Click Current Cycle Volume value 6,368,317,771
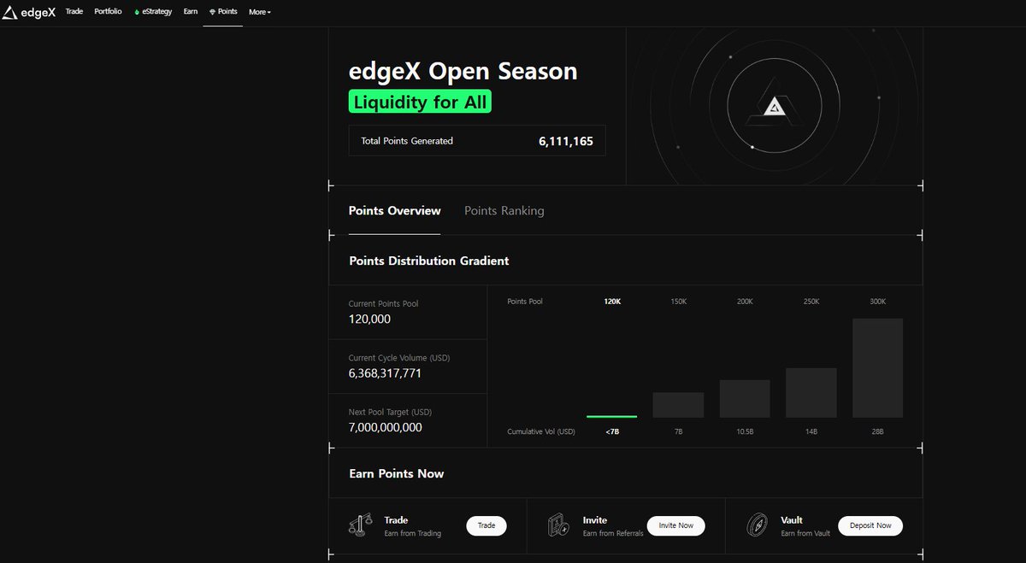 (x=385, y=373)
